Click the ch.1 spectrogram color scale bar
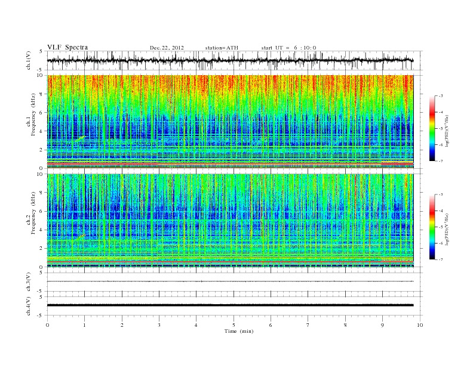This screenshot has height=365, width=473. point(432,128)
